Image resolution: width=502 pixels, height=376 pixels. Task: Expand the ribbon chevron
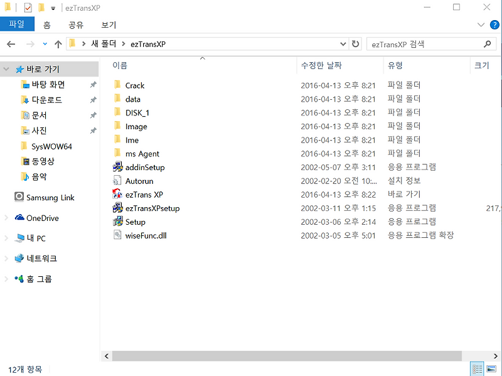pos(481,24)
